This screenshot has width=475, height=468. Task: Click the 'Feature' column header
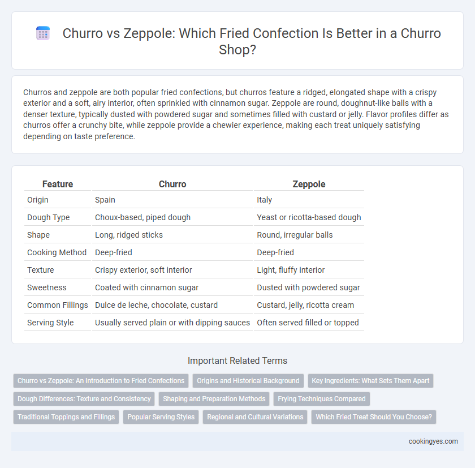click(x=58, y=184)
